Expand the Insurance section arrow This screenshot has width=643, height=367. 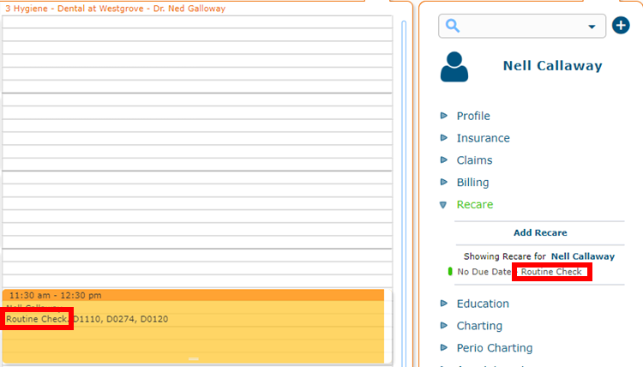pos(444,138)
